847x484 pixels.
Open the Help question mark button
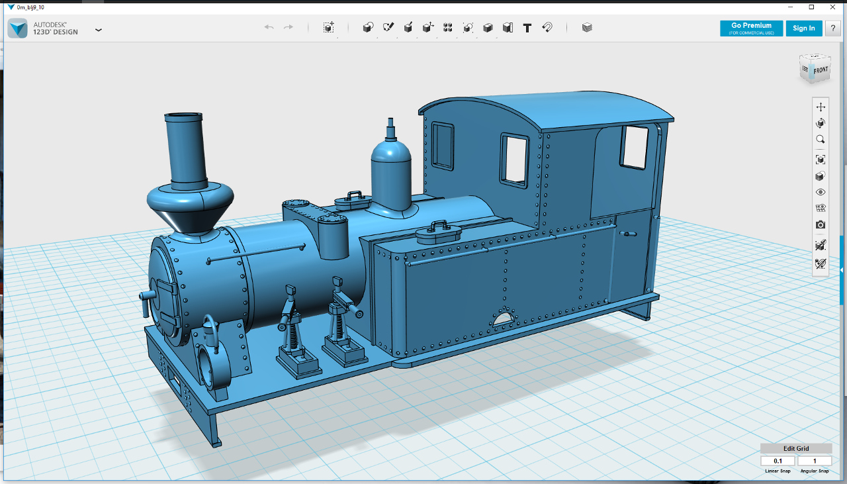pos(832,28)
